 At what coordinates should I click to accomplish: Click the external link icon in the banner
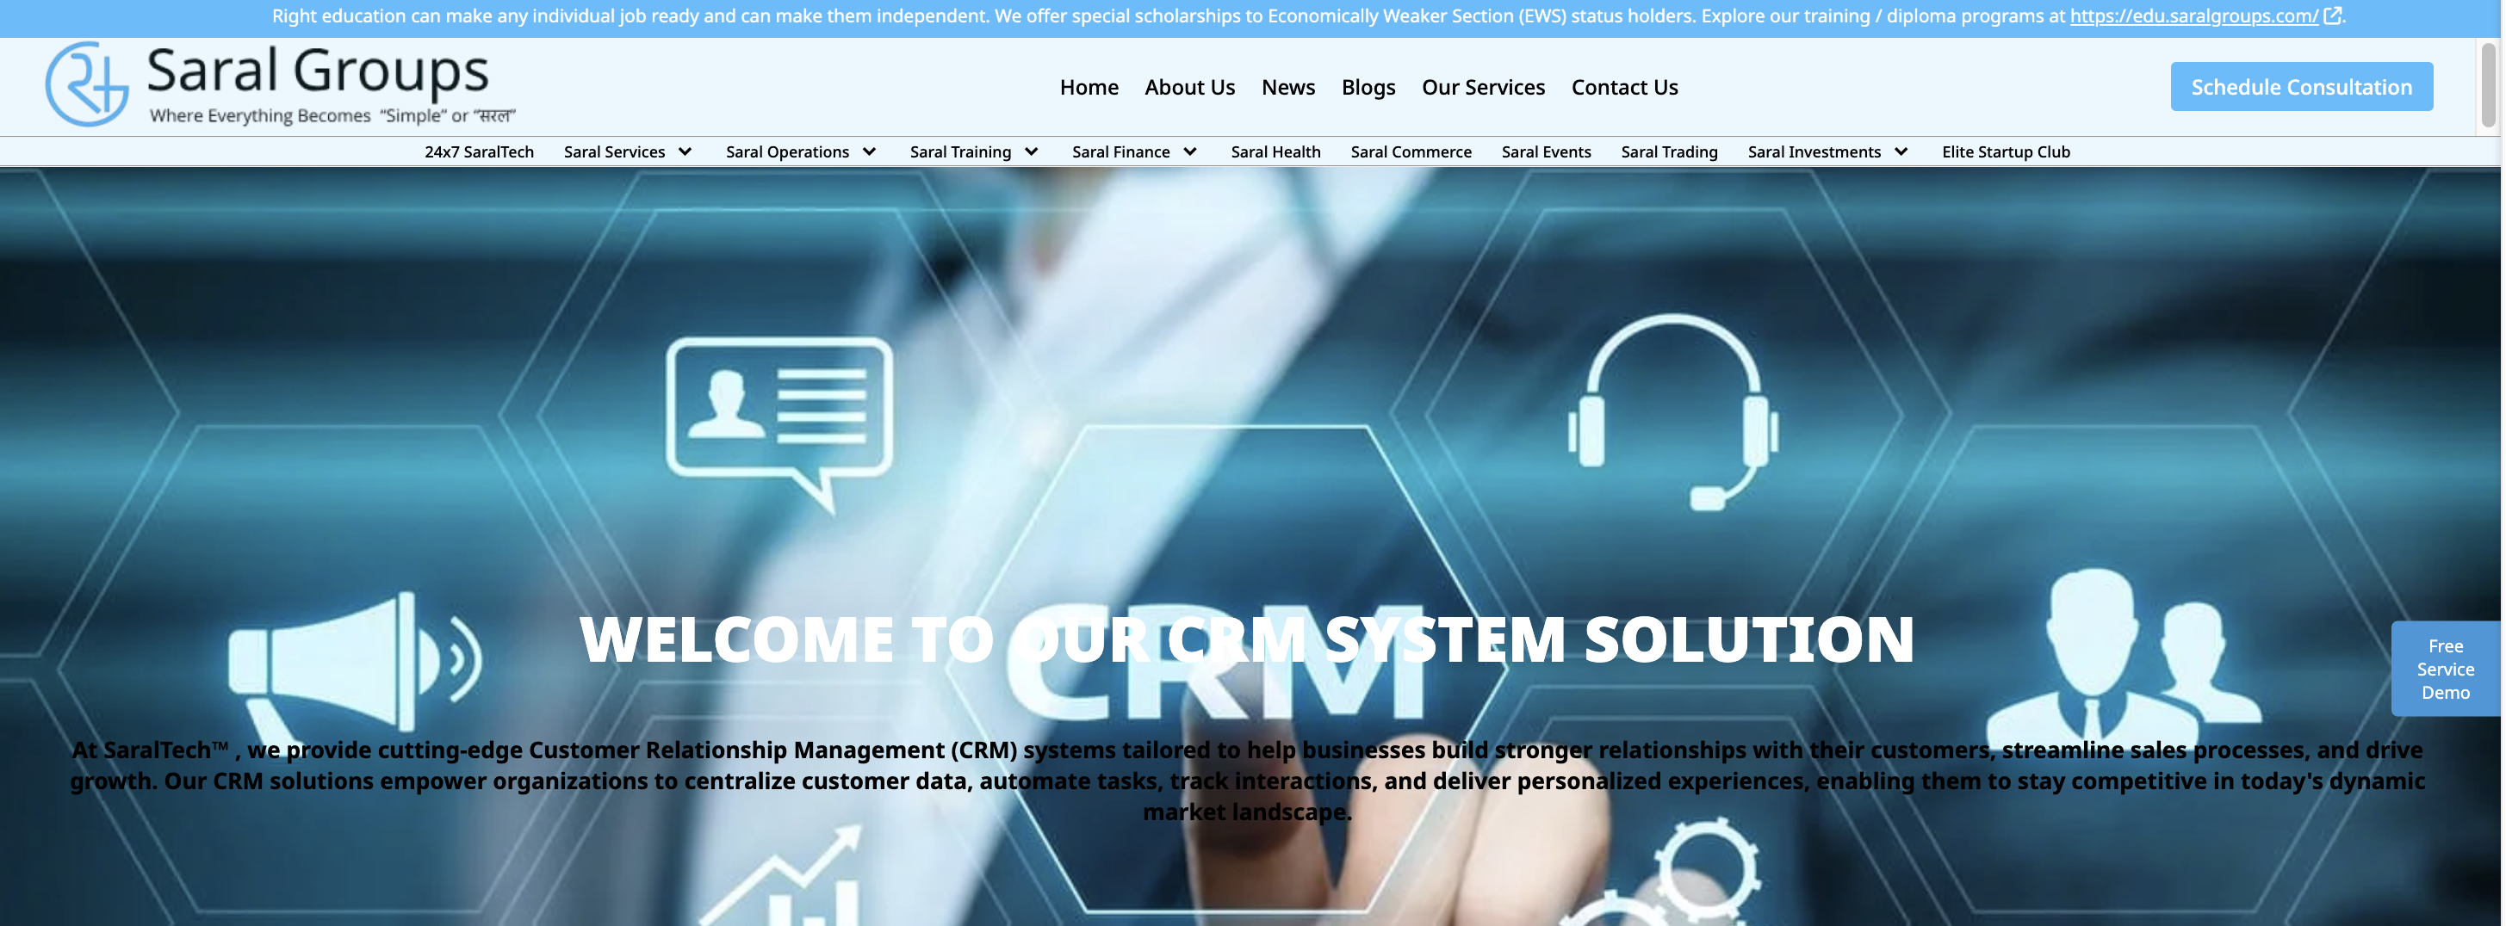(x=2333, y=15)
